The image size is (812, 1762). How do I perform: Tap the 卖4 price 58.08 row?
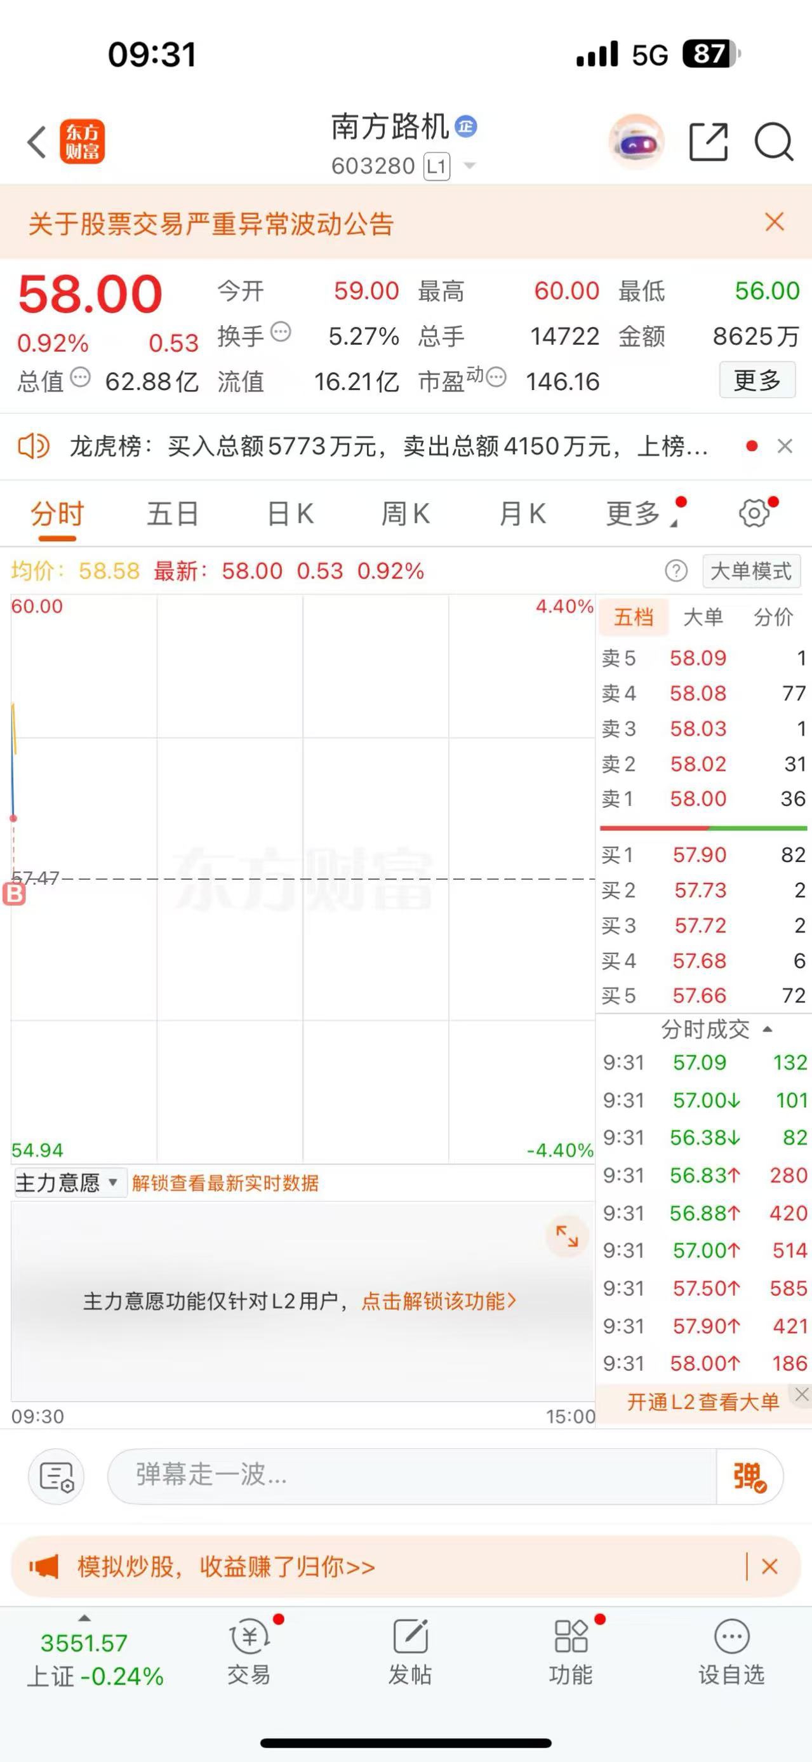tap(704, 693)
